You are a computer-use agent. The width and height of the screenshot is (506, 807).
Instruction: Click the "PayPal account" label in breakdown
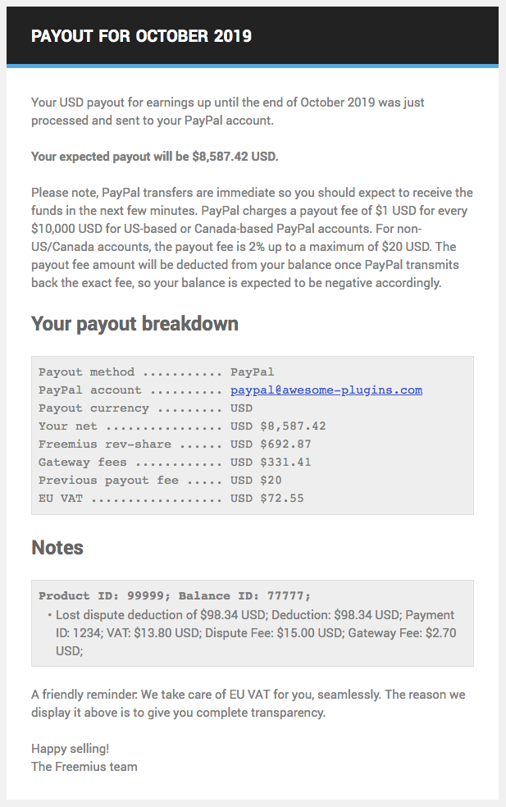[x=90, y=390]
